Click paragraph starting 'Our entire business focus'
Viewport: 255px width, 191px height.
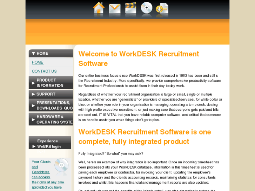point(150,81)
